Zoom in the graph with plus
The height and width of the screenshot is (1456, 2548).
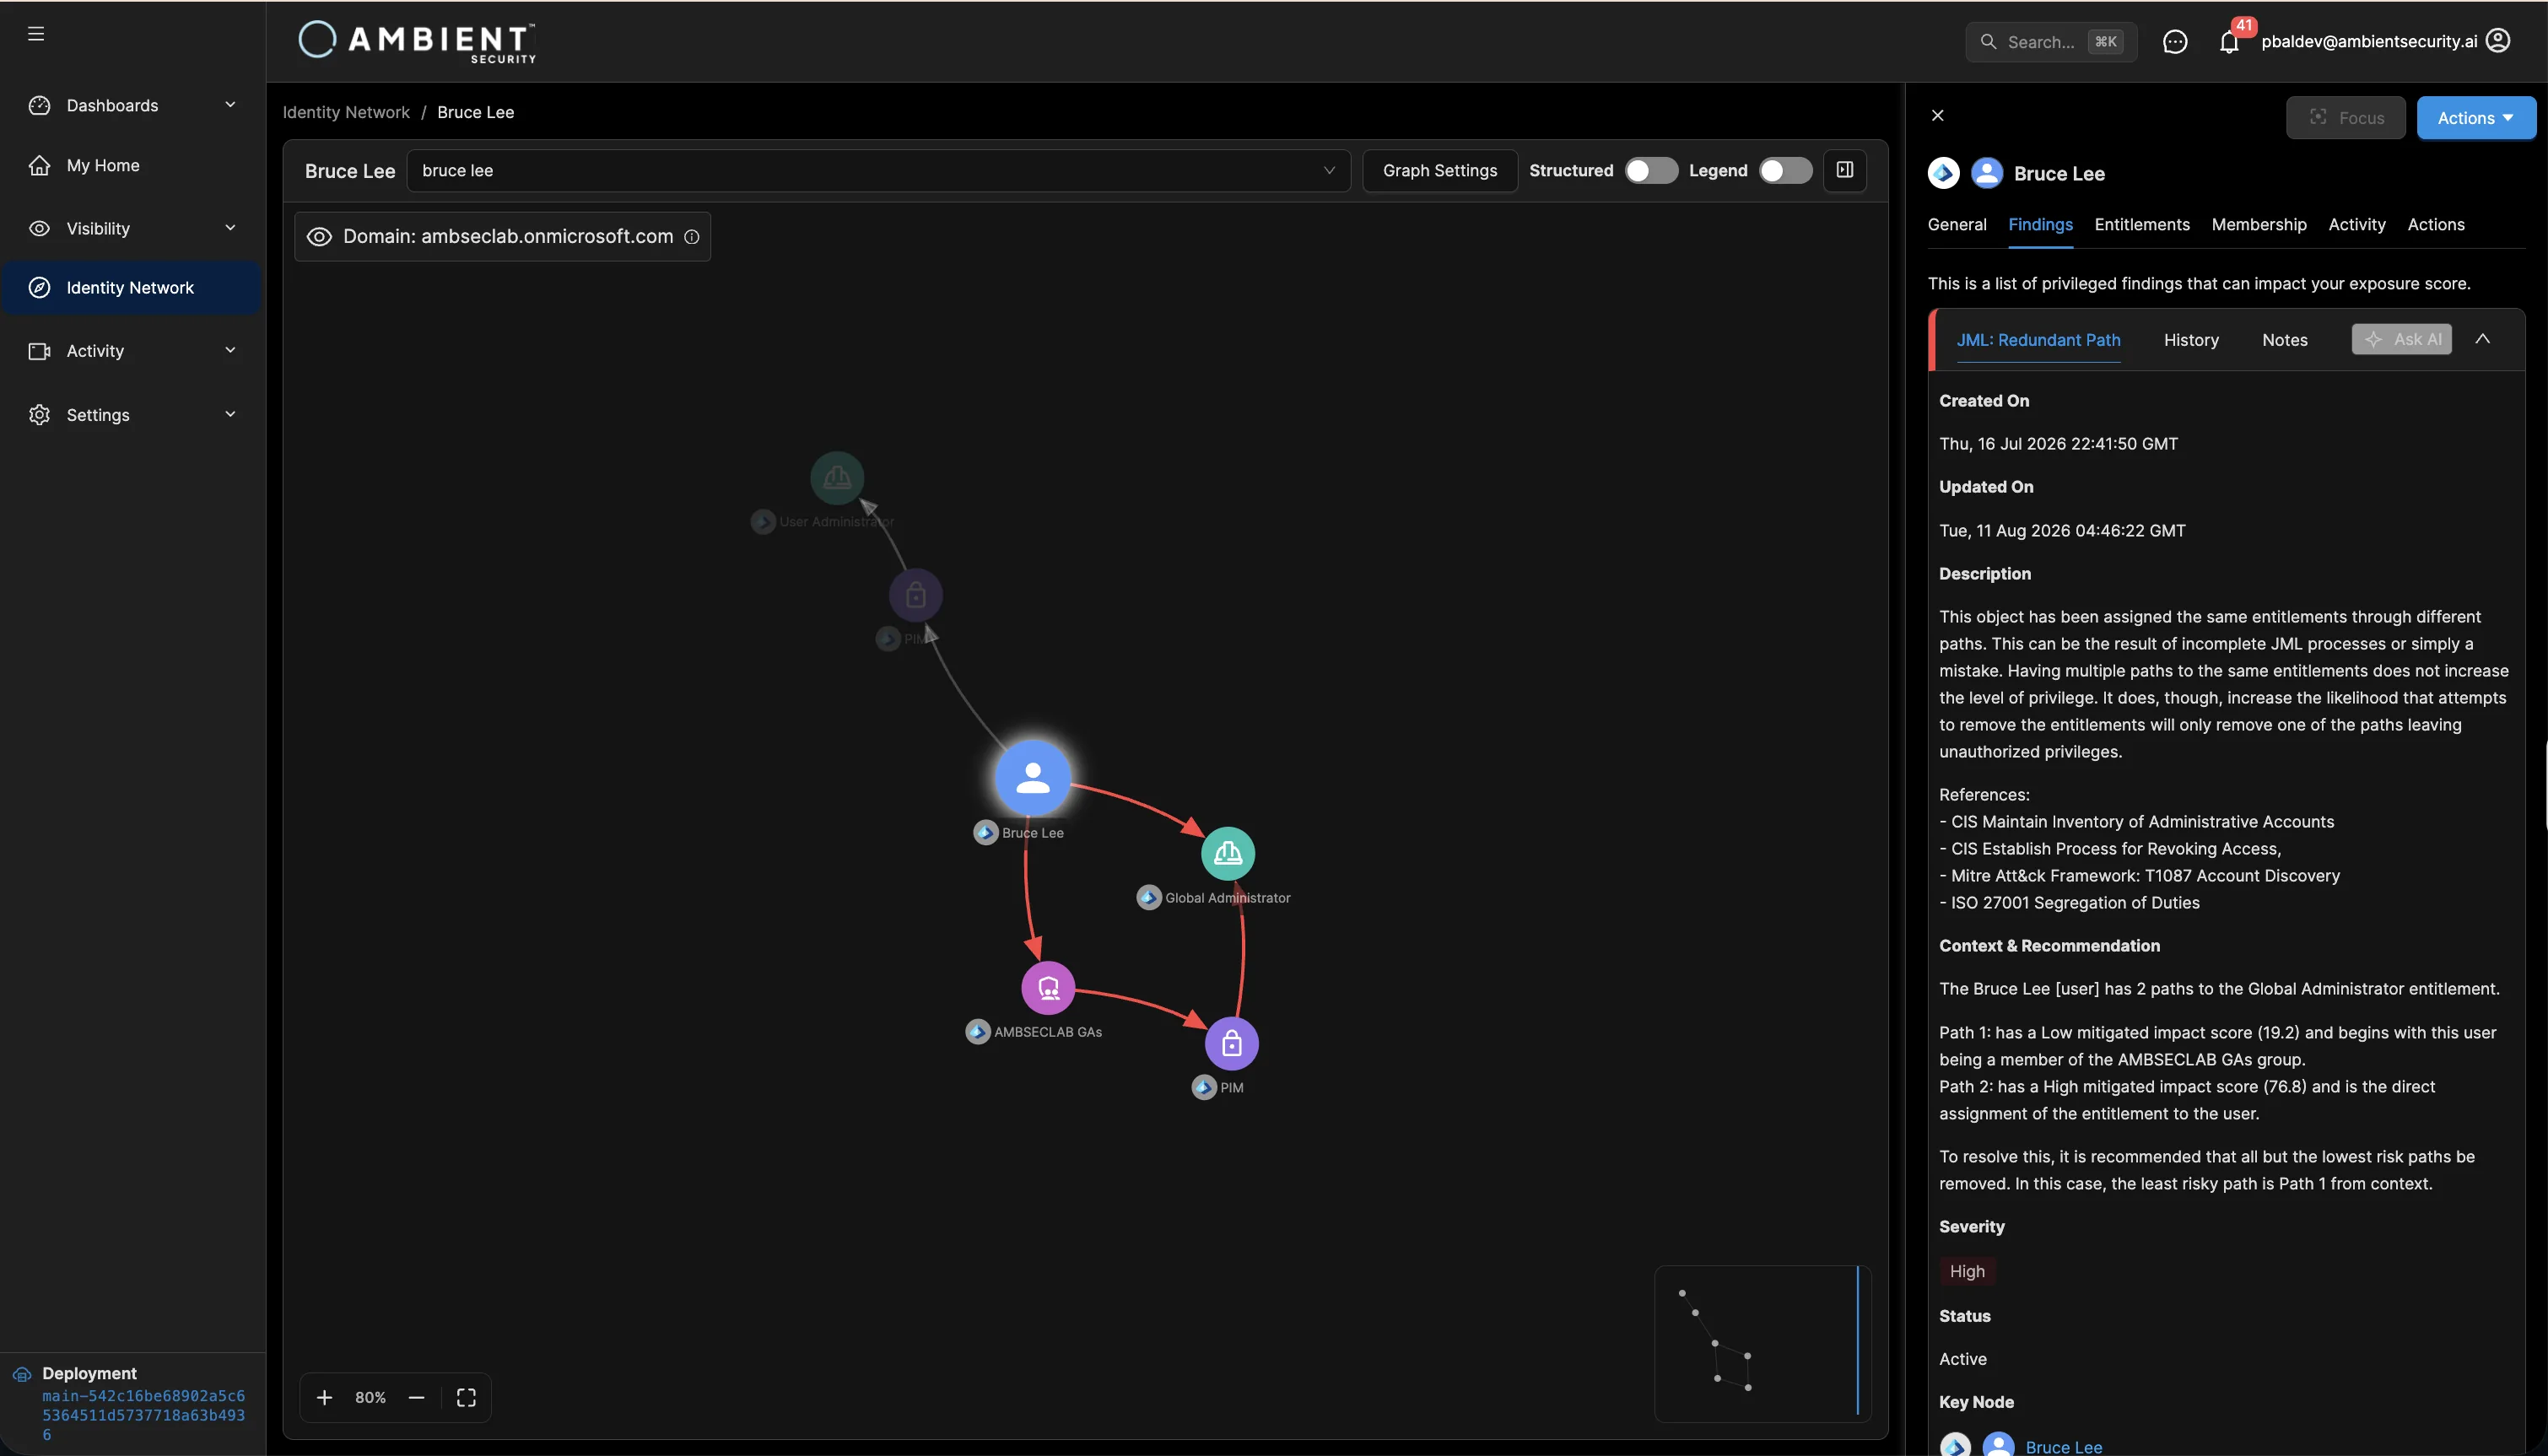click(324, 1397)
